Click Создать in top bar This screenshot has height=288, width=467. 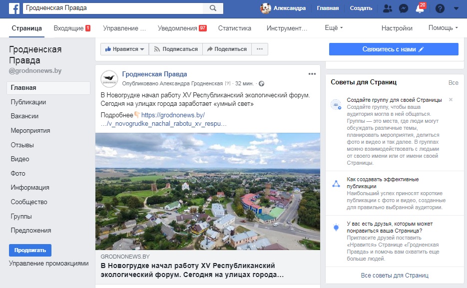(x=361, y=8)
